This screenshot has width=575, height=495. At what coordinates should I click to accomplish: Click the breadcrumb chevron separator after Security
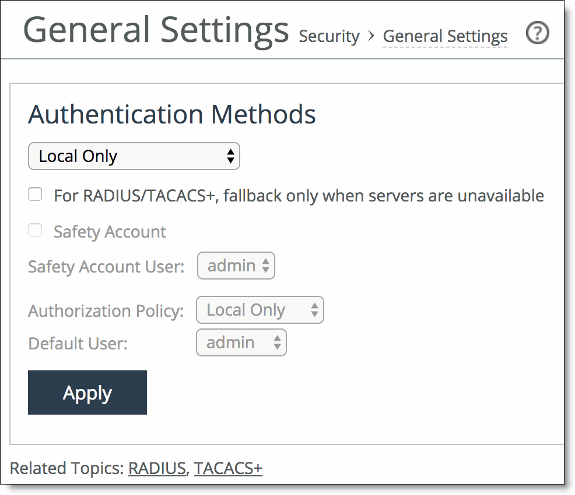tap(371, 36)
